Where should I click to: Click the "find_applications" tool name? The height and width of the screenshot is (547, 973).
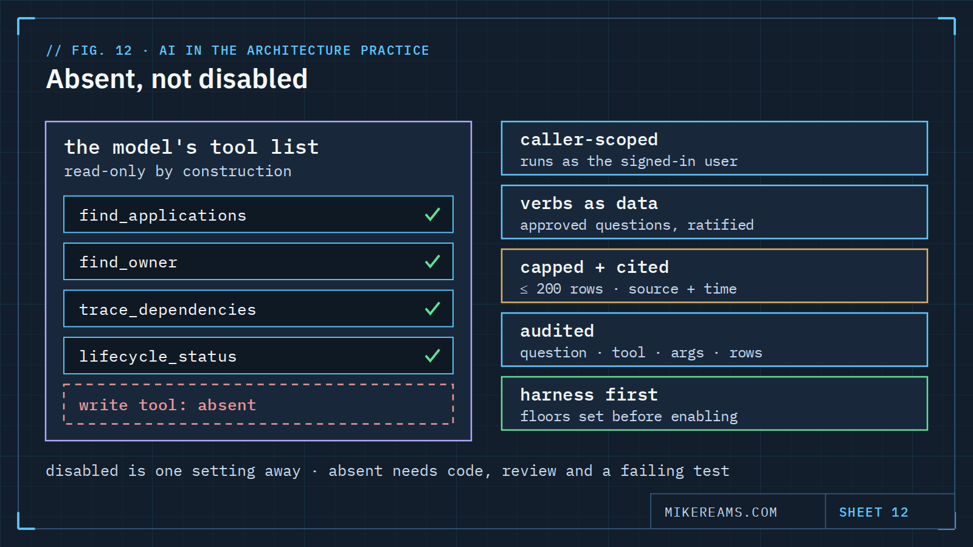(x=163, y=216)
